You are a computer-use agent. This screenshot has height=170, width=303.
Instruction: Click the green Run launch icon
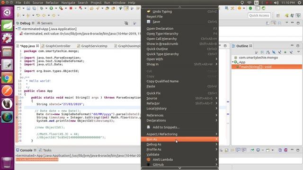click(x=51, y=8)
